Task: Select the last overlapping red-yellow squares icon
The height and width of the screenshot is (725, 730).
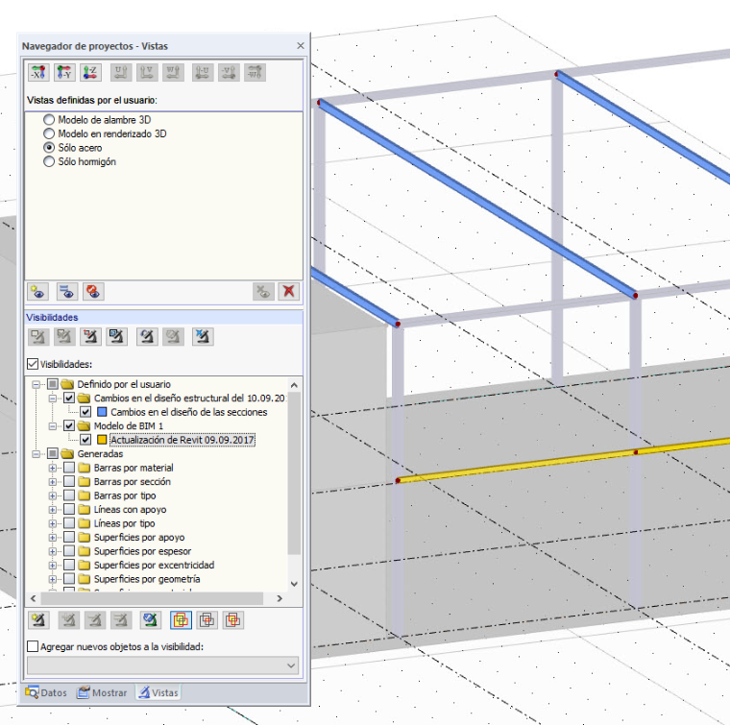Action: tap(232, 620)
